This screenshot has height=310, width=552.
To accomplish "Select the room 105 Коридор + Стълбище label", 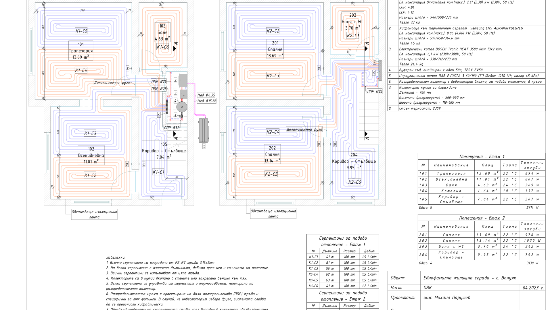I will (164, 151).
